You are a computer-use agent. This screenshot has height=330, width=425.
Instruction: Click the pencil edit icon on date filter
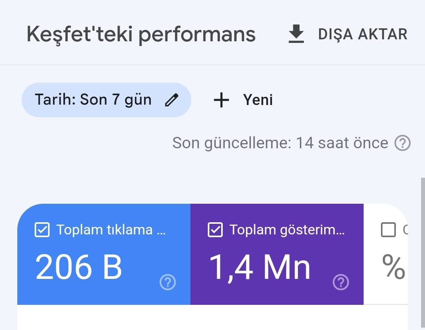[x=172, y=100]
